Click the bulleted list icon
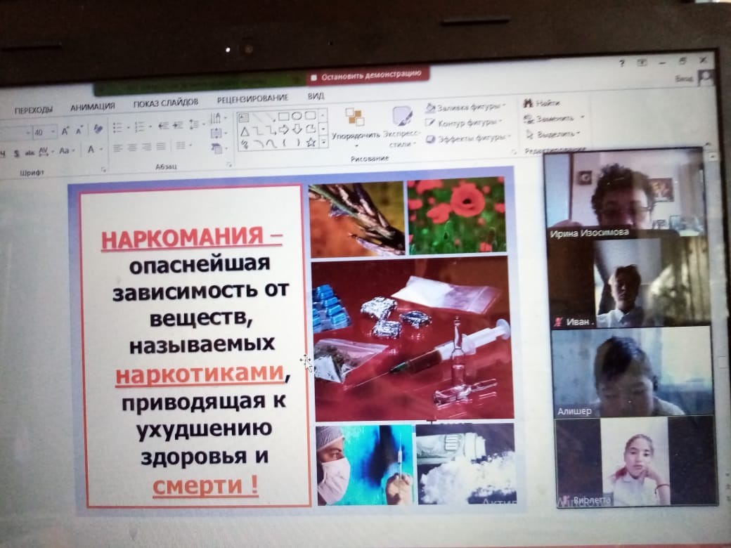 click(x=117, y=127)
